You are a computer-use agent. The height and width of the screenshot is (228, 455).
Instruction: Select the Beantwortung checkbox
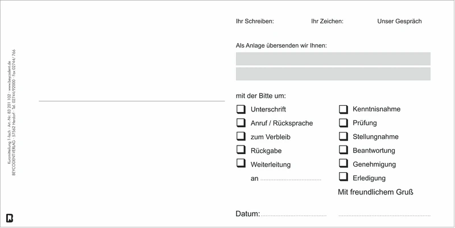tap(343, 150)
